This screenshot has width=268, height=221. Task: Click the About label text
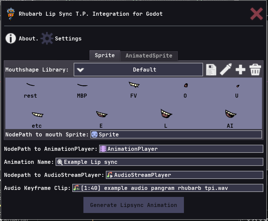click(28, 38)
